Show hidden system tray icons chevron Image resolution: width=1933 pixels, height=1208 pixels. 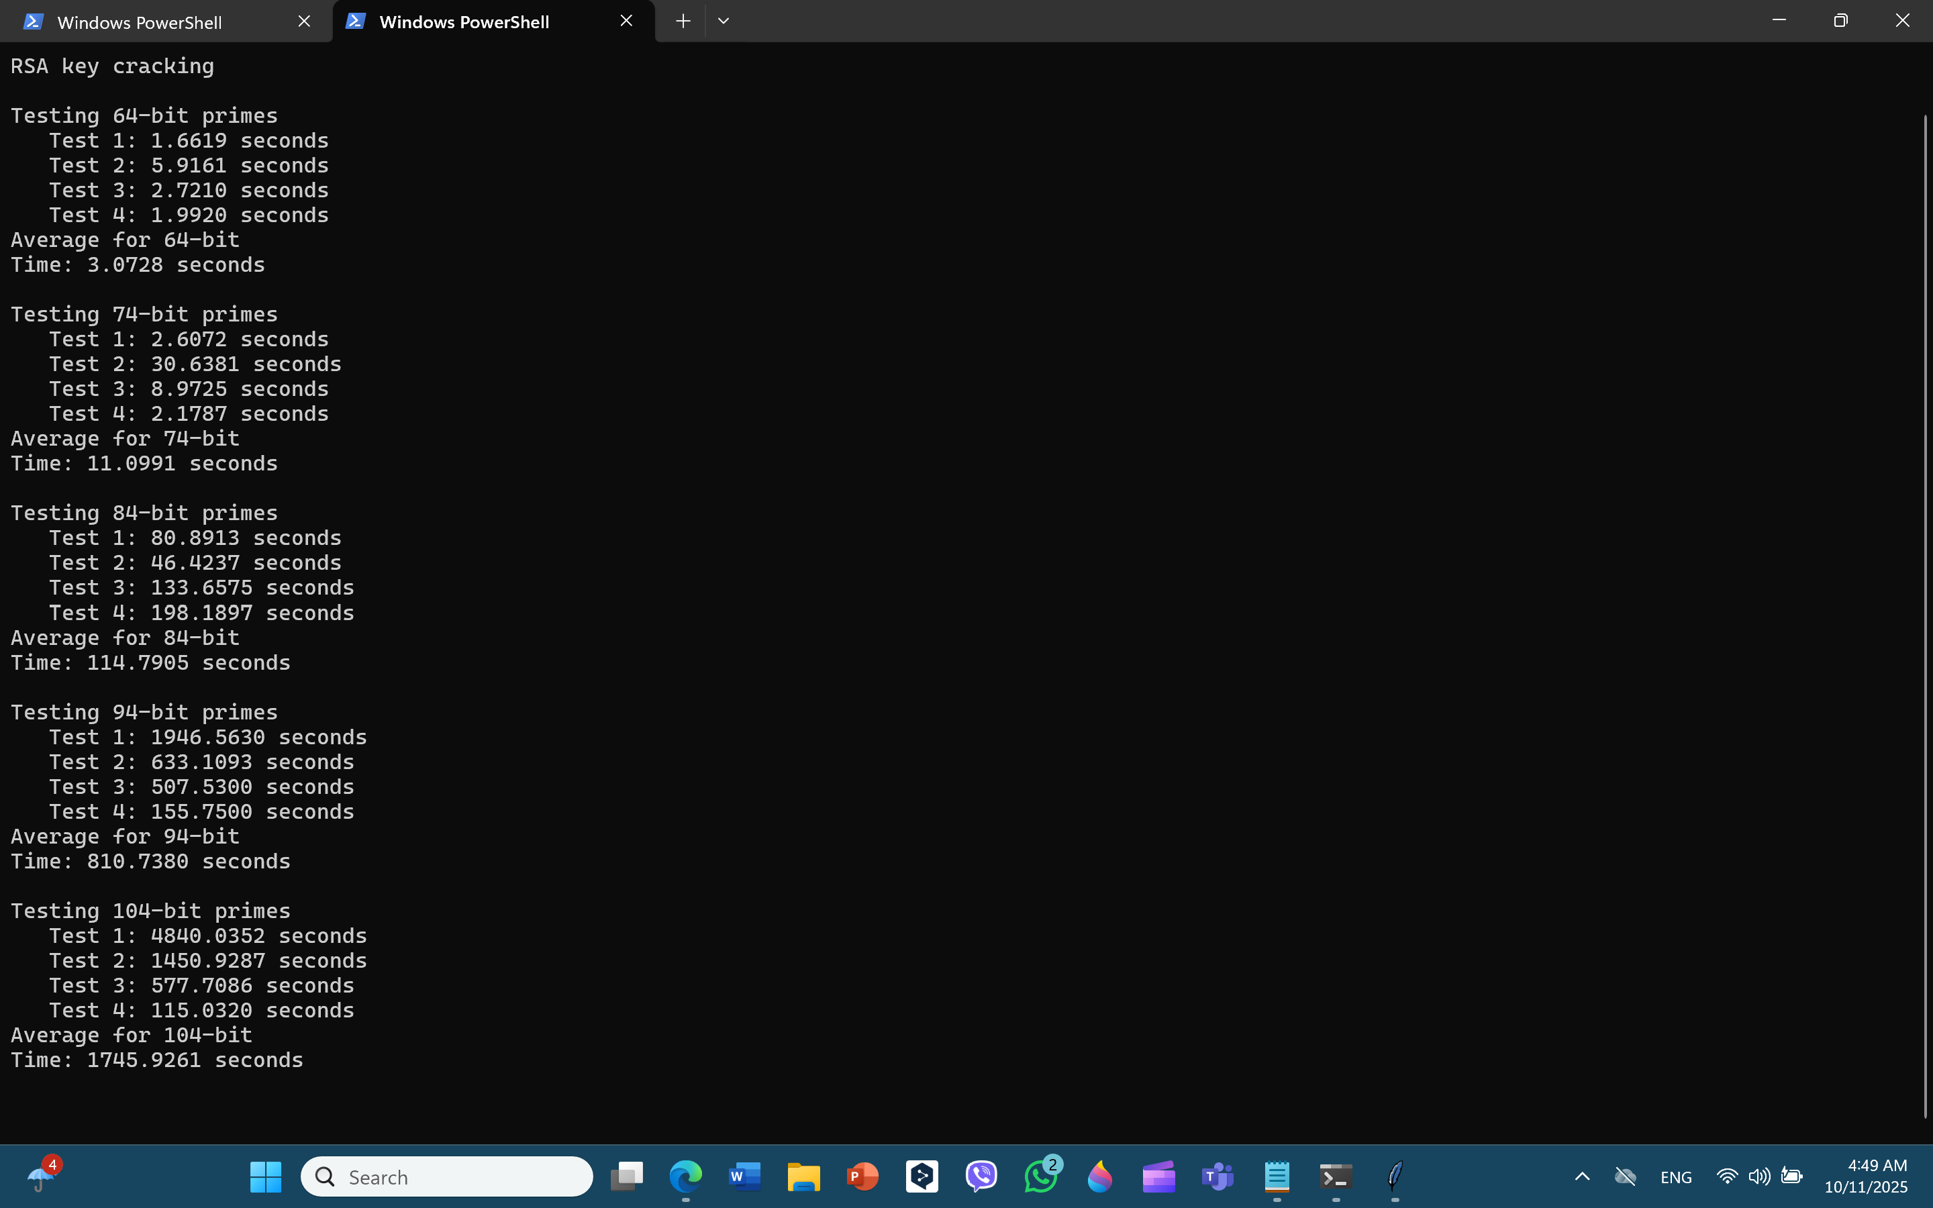pos(1581,1176)
